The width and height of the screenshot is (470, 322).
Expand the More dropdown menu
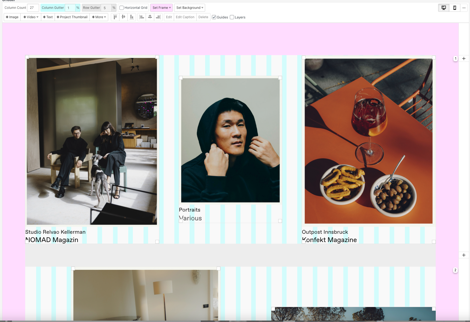click(x=99, y=17)
